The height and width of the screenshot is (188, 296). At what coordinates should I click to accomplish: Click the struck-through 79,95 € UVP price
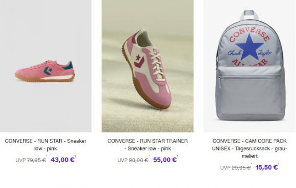[36, 160]
